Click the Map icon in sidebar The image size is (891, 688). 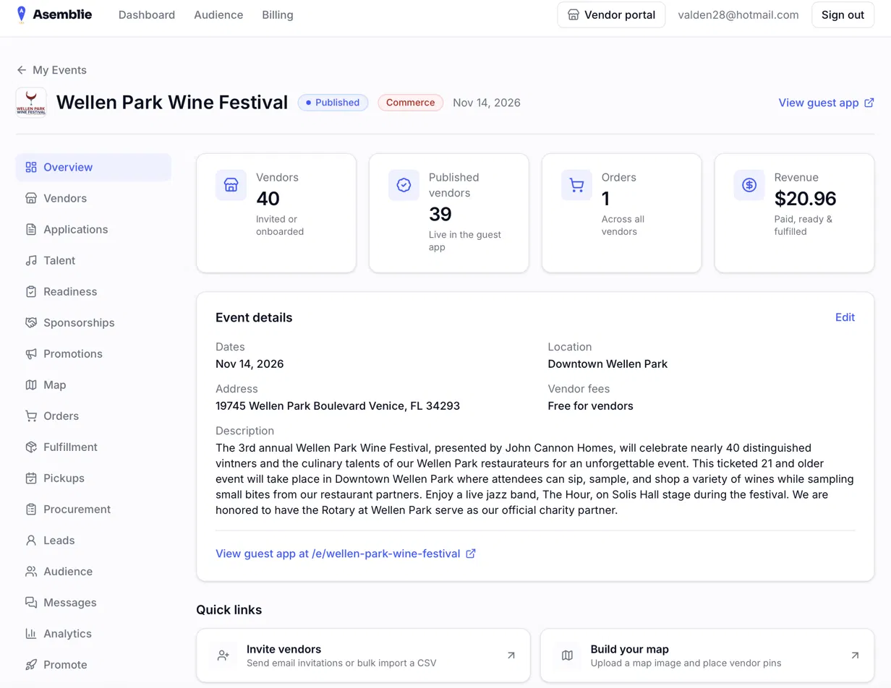[31, 384]
